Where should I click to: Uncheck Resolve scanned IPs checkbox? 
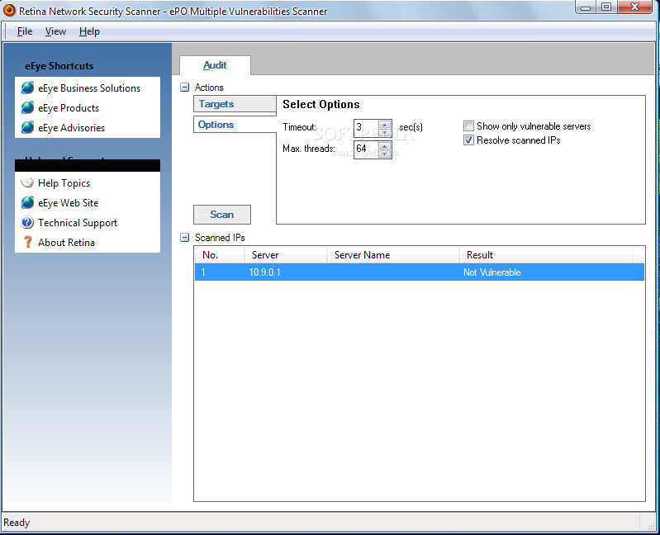coord(468,140)
